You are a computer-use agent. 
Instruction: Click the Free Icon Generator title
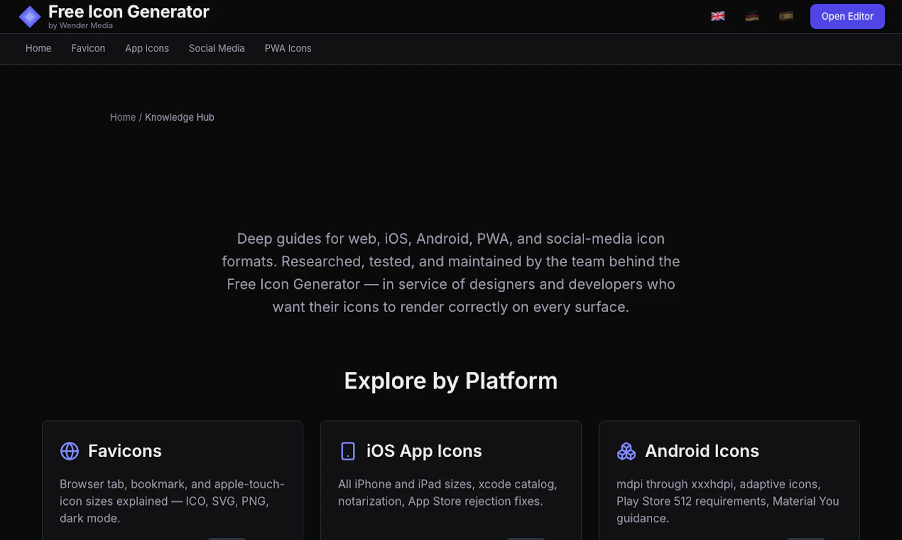129,12
